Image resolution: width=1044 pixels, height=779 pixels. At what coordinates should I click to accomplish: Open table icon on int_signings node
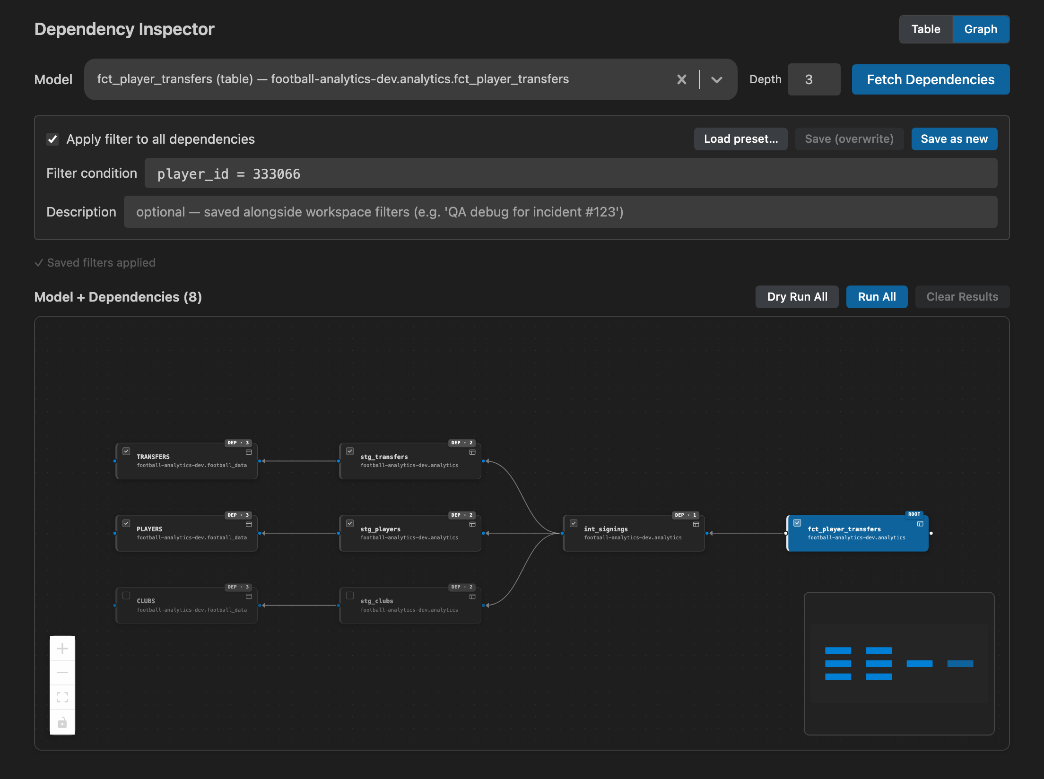click(696, 525)
